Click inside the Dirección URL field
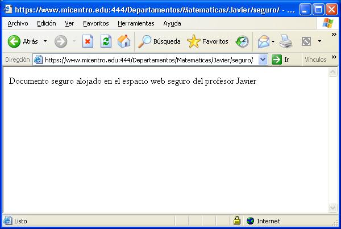 tap(148, 60)
